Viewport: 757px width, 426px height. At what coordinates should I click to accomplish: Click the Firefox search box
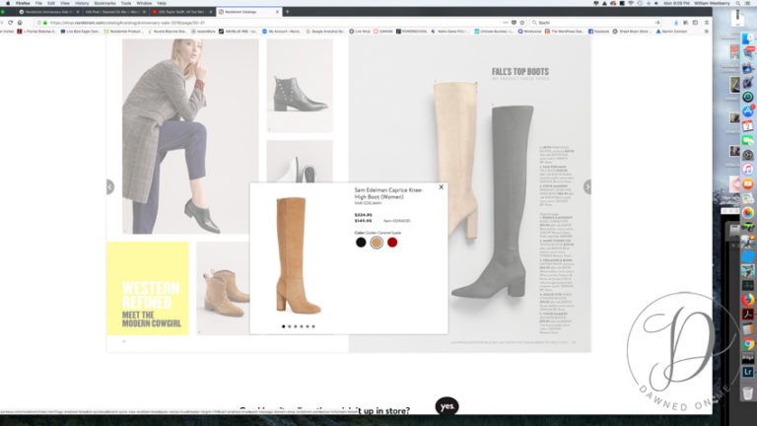point(595,23)
